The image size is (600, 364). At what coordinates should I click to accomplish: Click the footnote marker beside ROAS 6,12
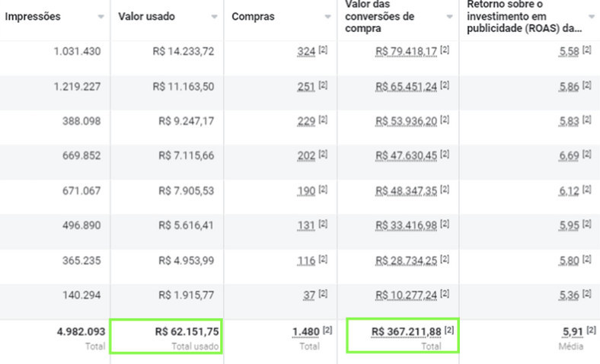coord(587,190)
